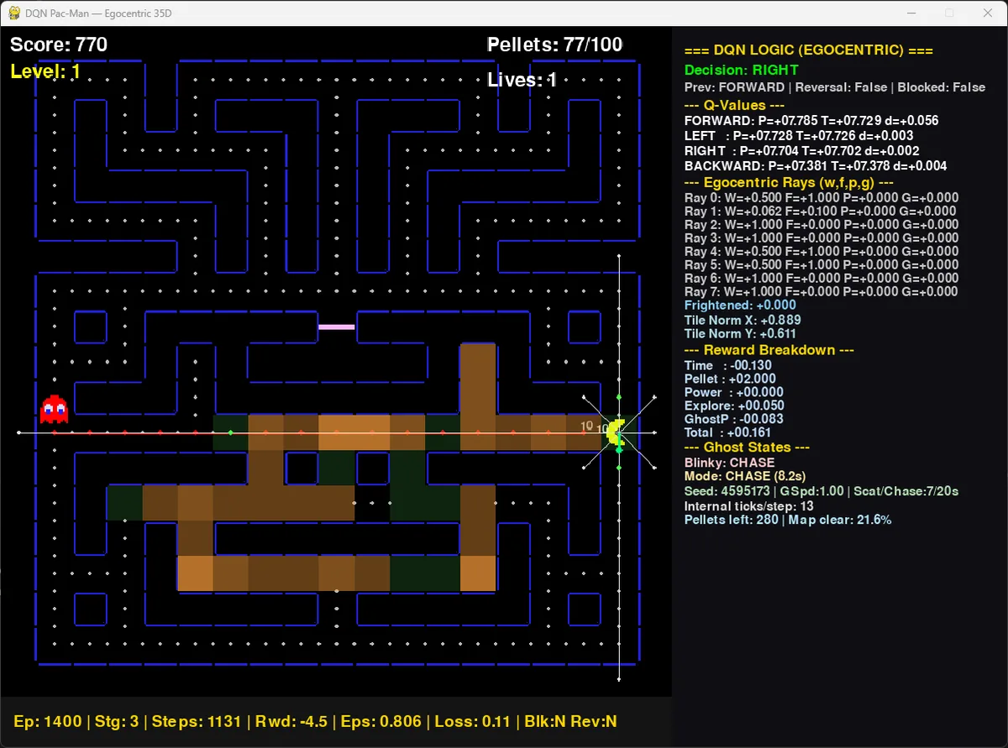Click the Pellets left: 280 map clear line
The height and width of the screenshot is (748, 1008).
click(x=788, y=520)
